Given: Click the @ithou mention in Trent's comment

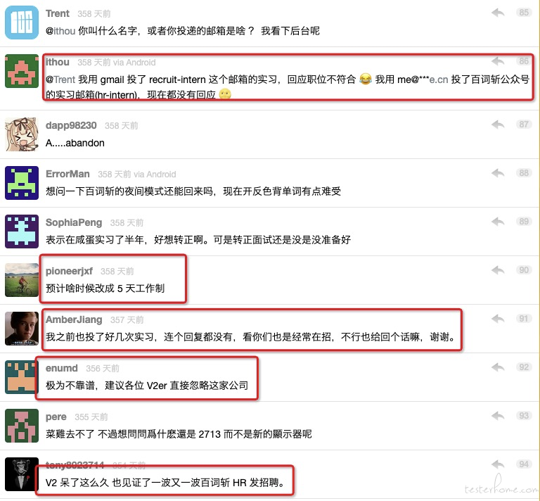Looking at the screenshot, I should (x=60, y=31).
